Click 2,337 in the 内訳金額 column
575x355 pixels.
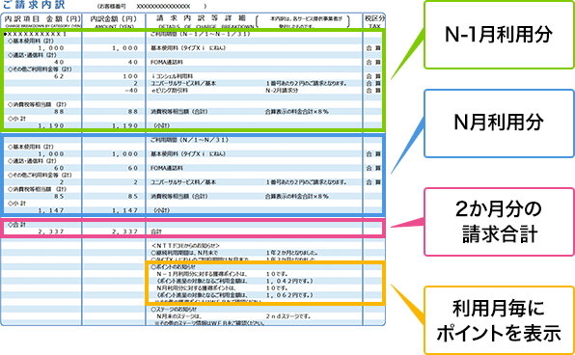(125, 232)
